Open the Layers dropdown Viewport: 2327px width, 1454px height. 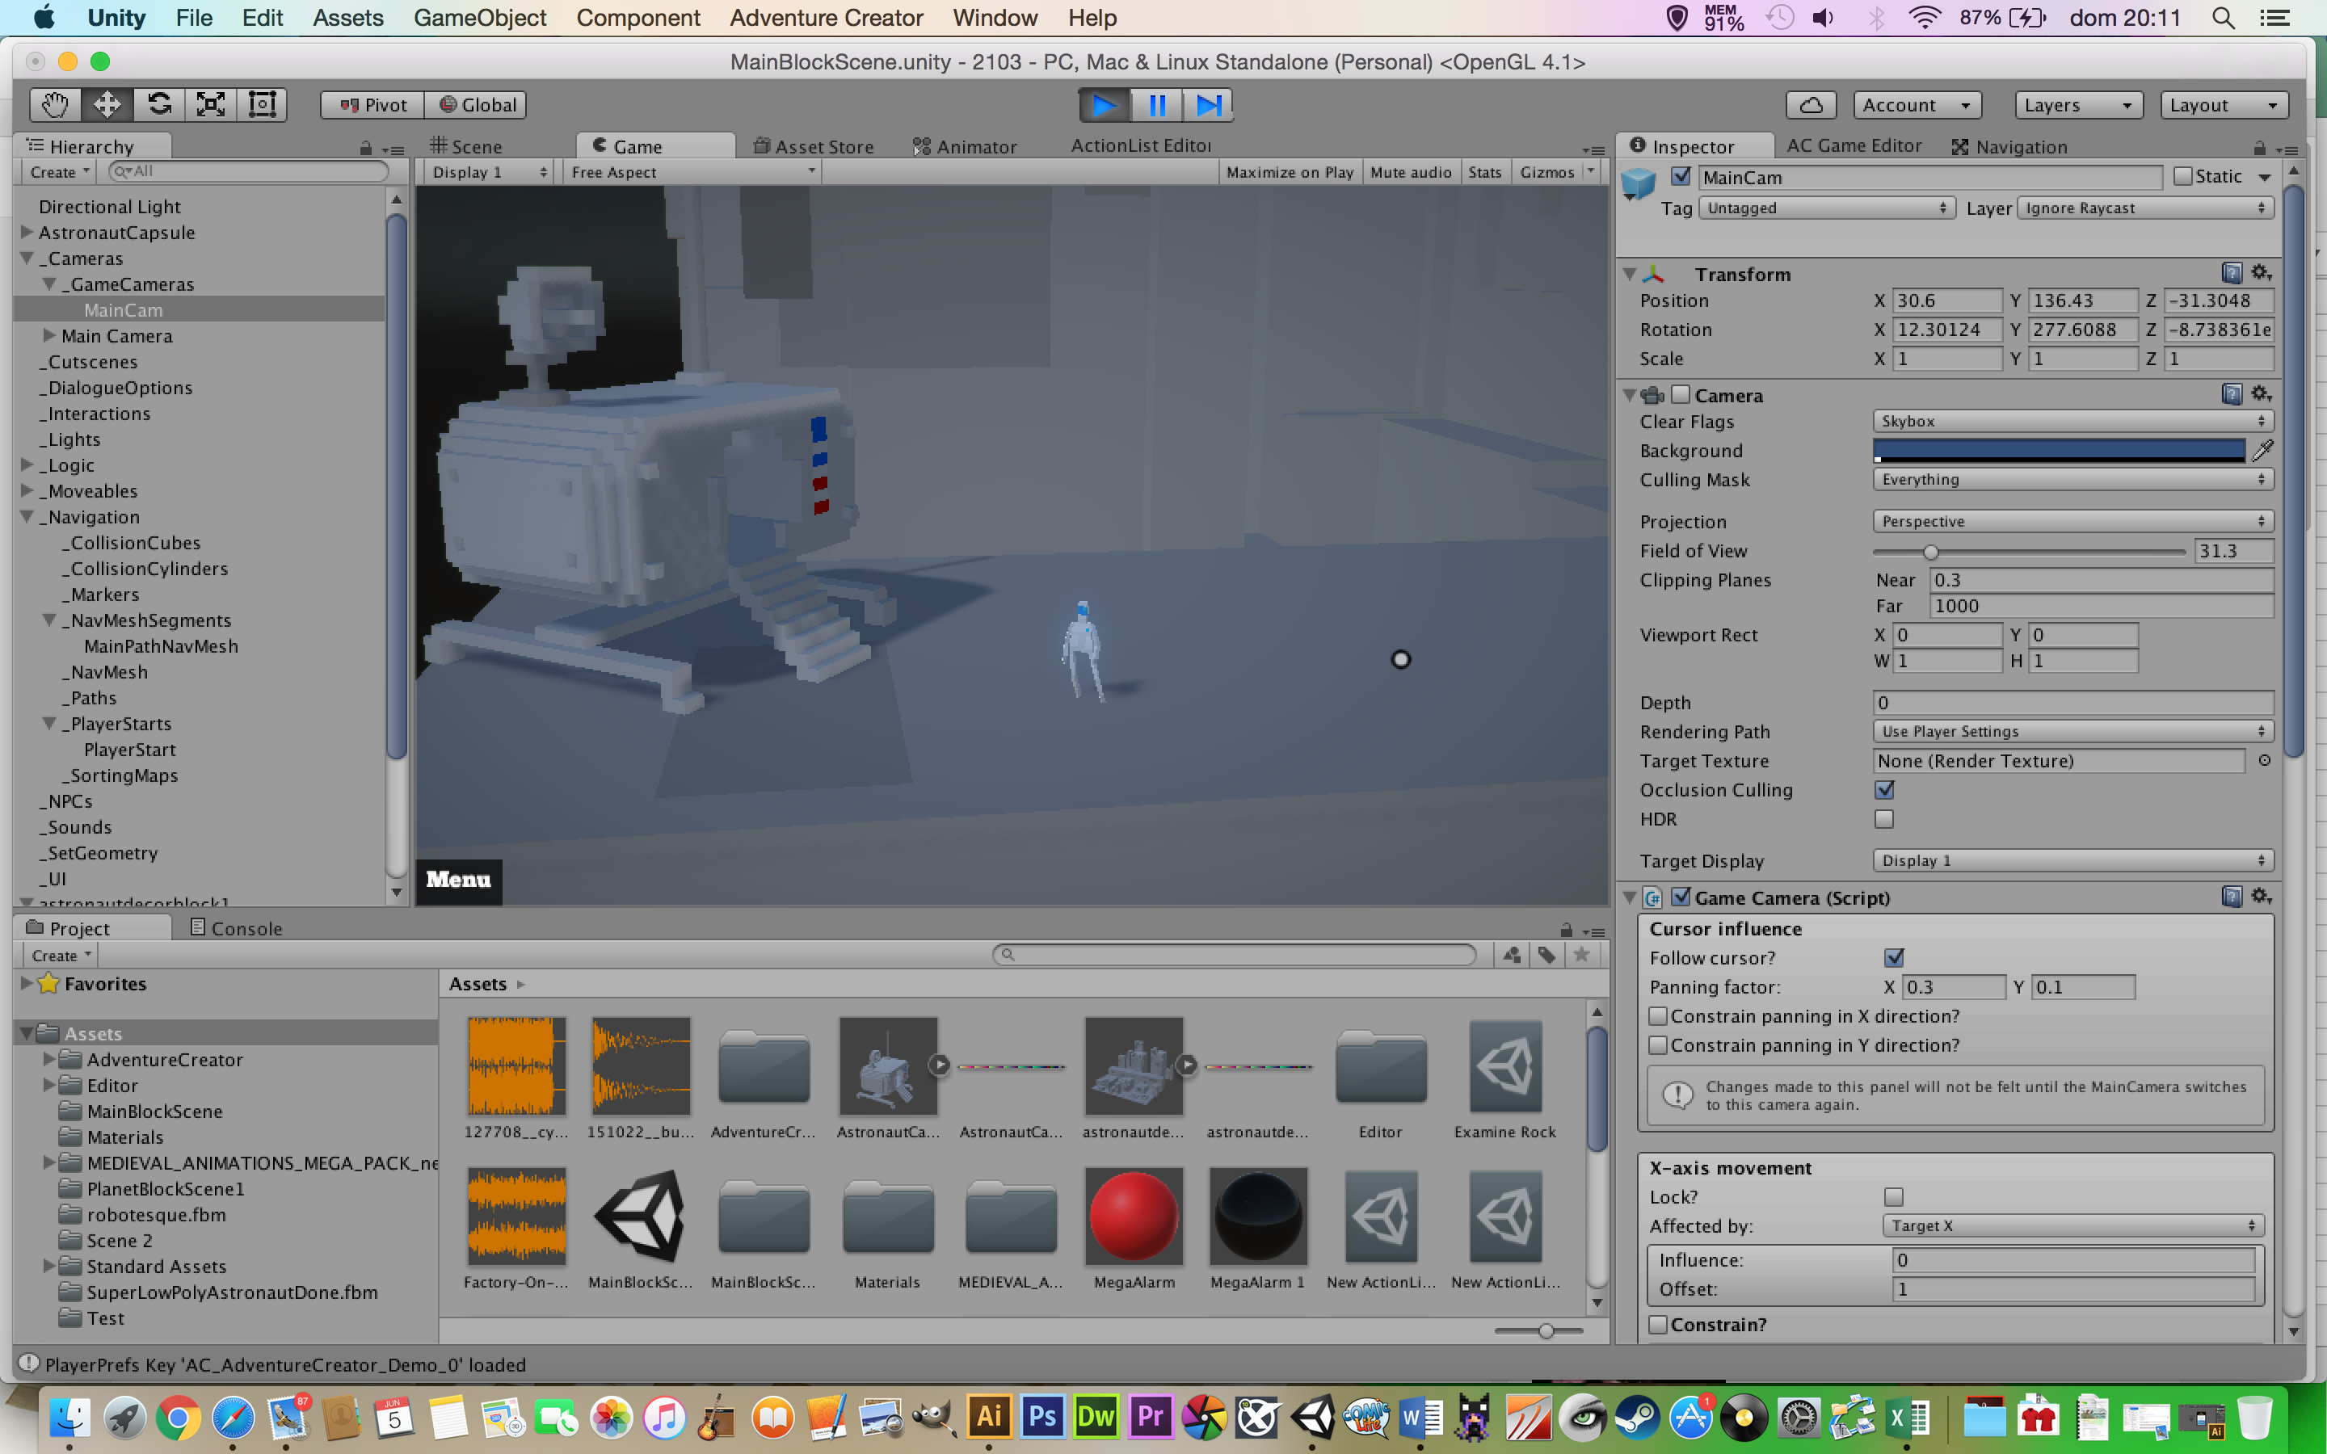pos(2077,105)
